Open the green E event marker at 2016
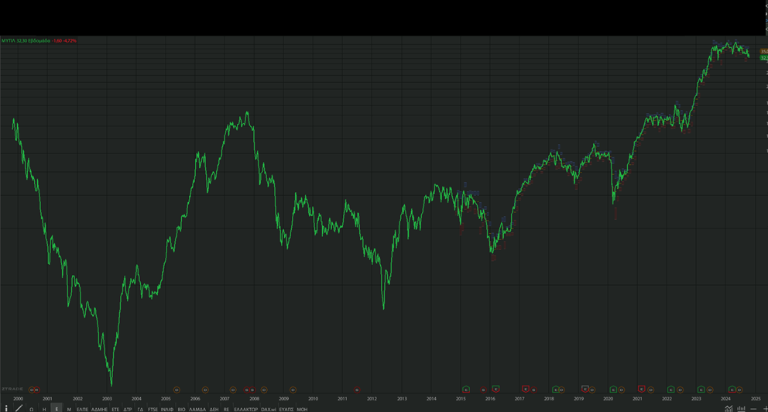Screen dimensions: 768x412 (x=495, y=389)
